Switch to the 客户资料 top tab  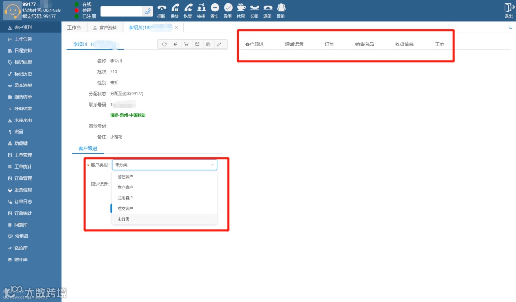click(105, 28)
